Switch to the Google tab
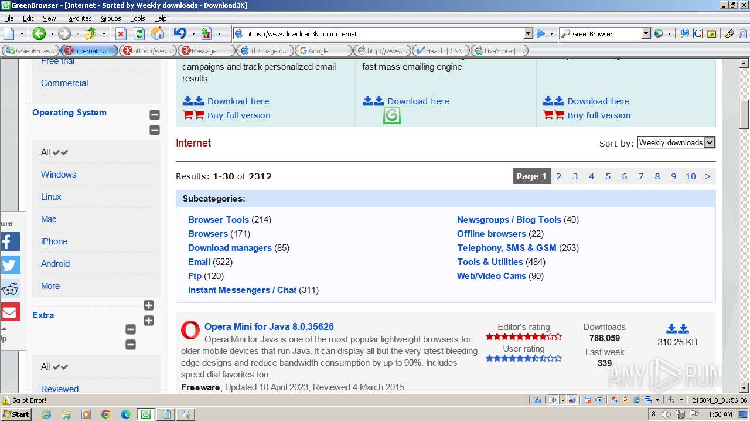 point(323,50)
